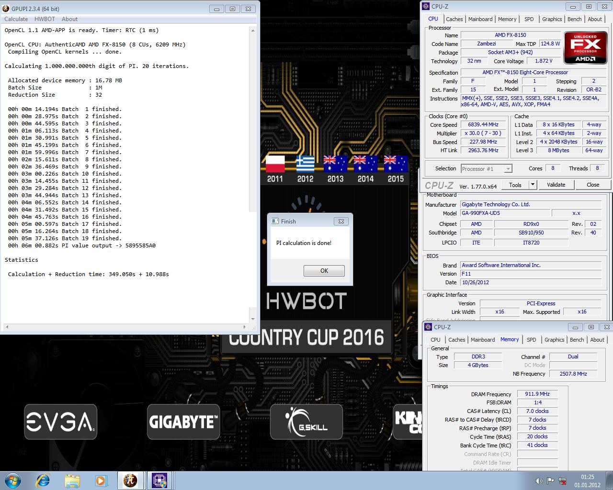Select GPUPI pi icon in taskbar
Image resolution: width=613 pixels, height=490 pixels.
130,480
